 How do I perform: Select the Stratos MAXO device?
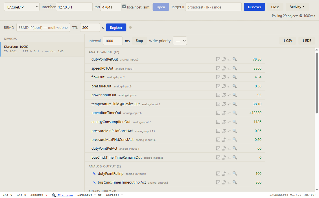tap(42, 49)
